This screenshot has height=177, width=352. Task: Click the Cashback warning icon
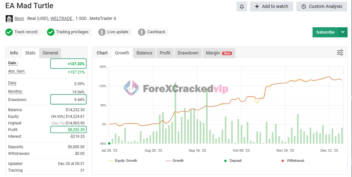[x=141, y=32]
